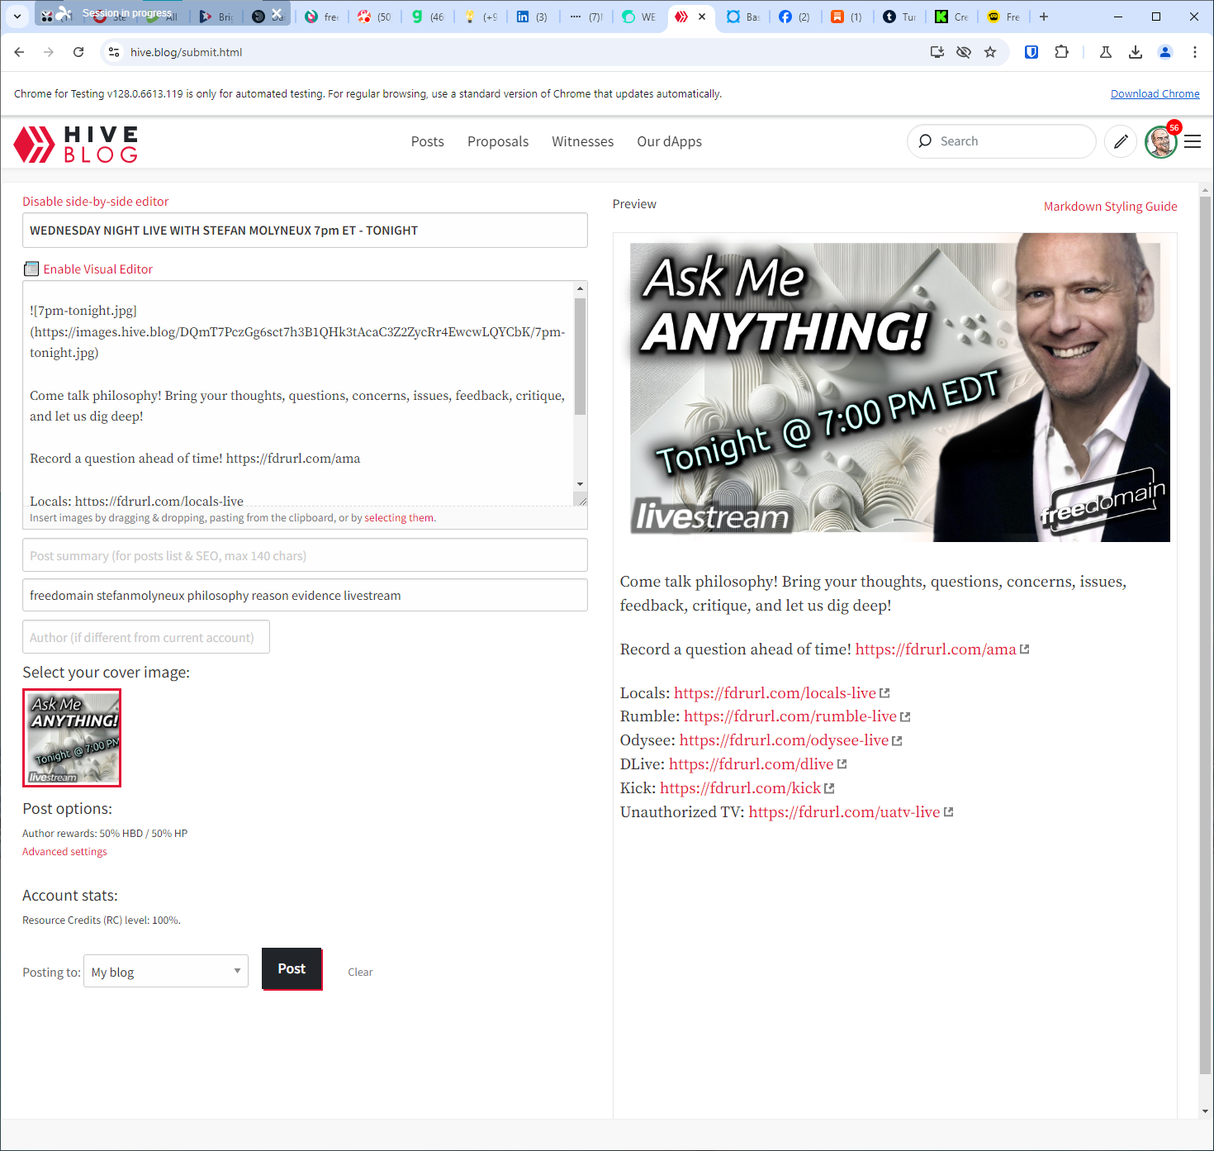Switch to the Facebook tab
The height and width of the screenshot is (1151, 1214).
click(x=794, y=17)
